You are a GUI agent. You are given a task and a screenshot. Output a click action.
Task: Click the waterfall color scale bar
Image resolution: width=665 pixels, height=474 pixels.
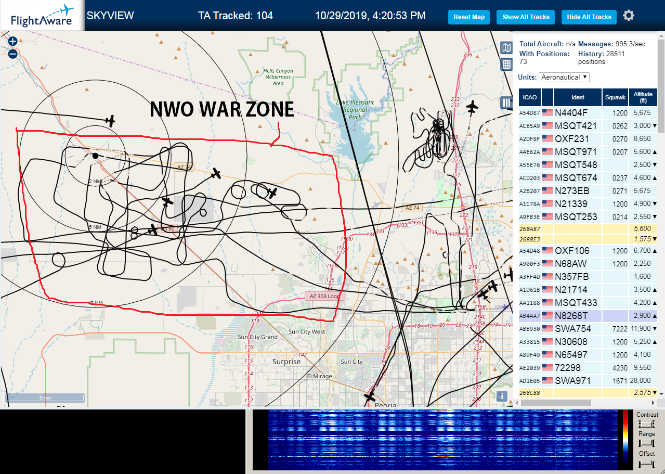(625, 437)
